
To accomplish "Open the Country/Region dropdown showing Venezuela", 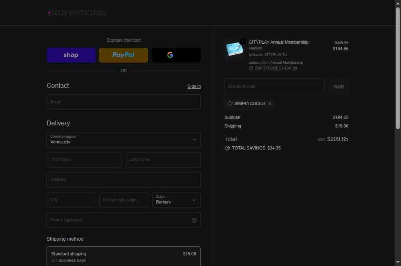I will coord(123,139).
